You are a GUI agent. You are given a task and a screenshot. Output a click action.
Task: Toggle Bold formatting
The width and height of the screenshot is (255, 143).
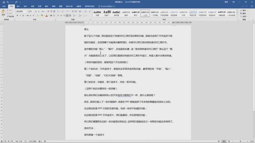coord(17,15)
